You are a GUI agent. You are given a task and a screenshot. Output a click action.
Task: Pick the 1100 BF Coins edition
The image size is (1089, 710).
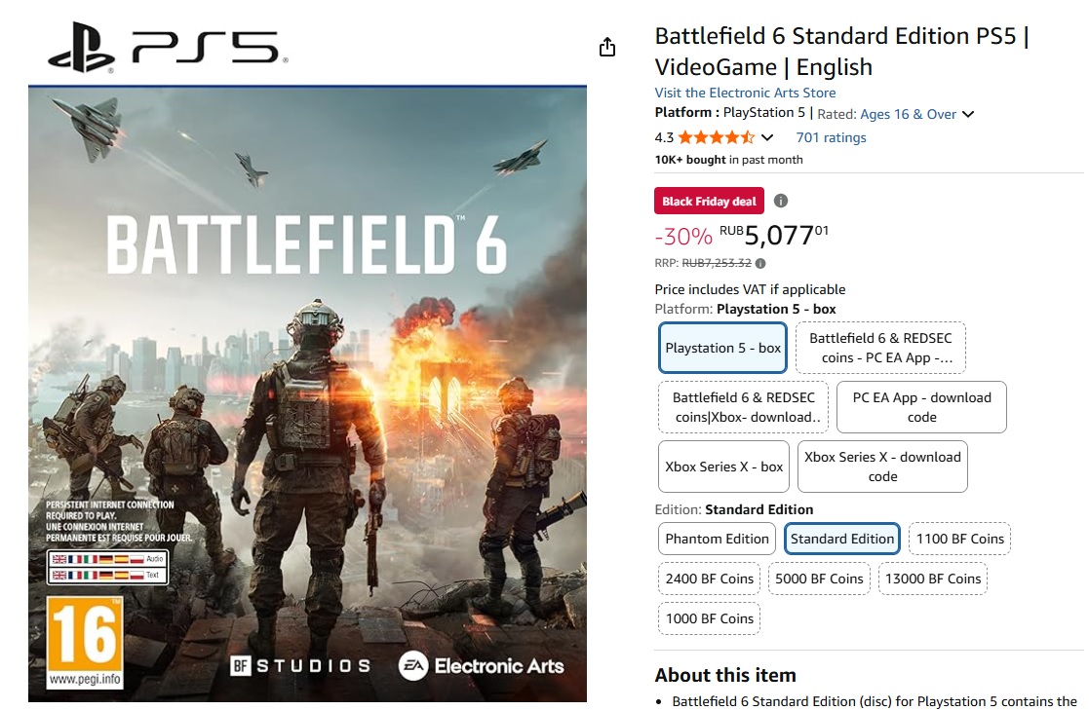(x=959, y=539)
